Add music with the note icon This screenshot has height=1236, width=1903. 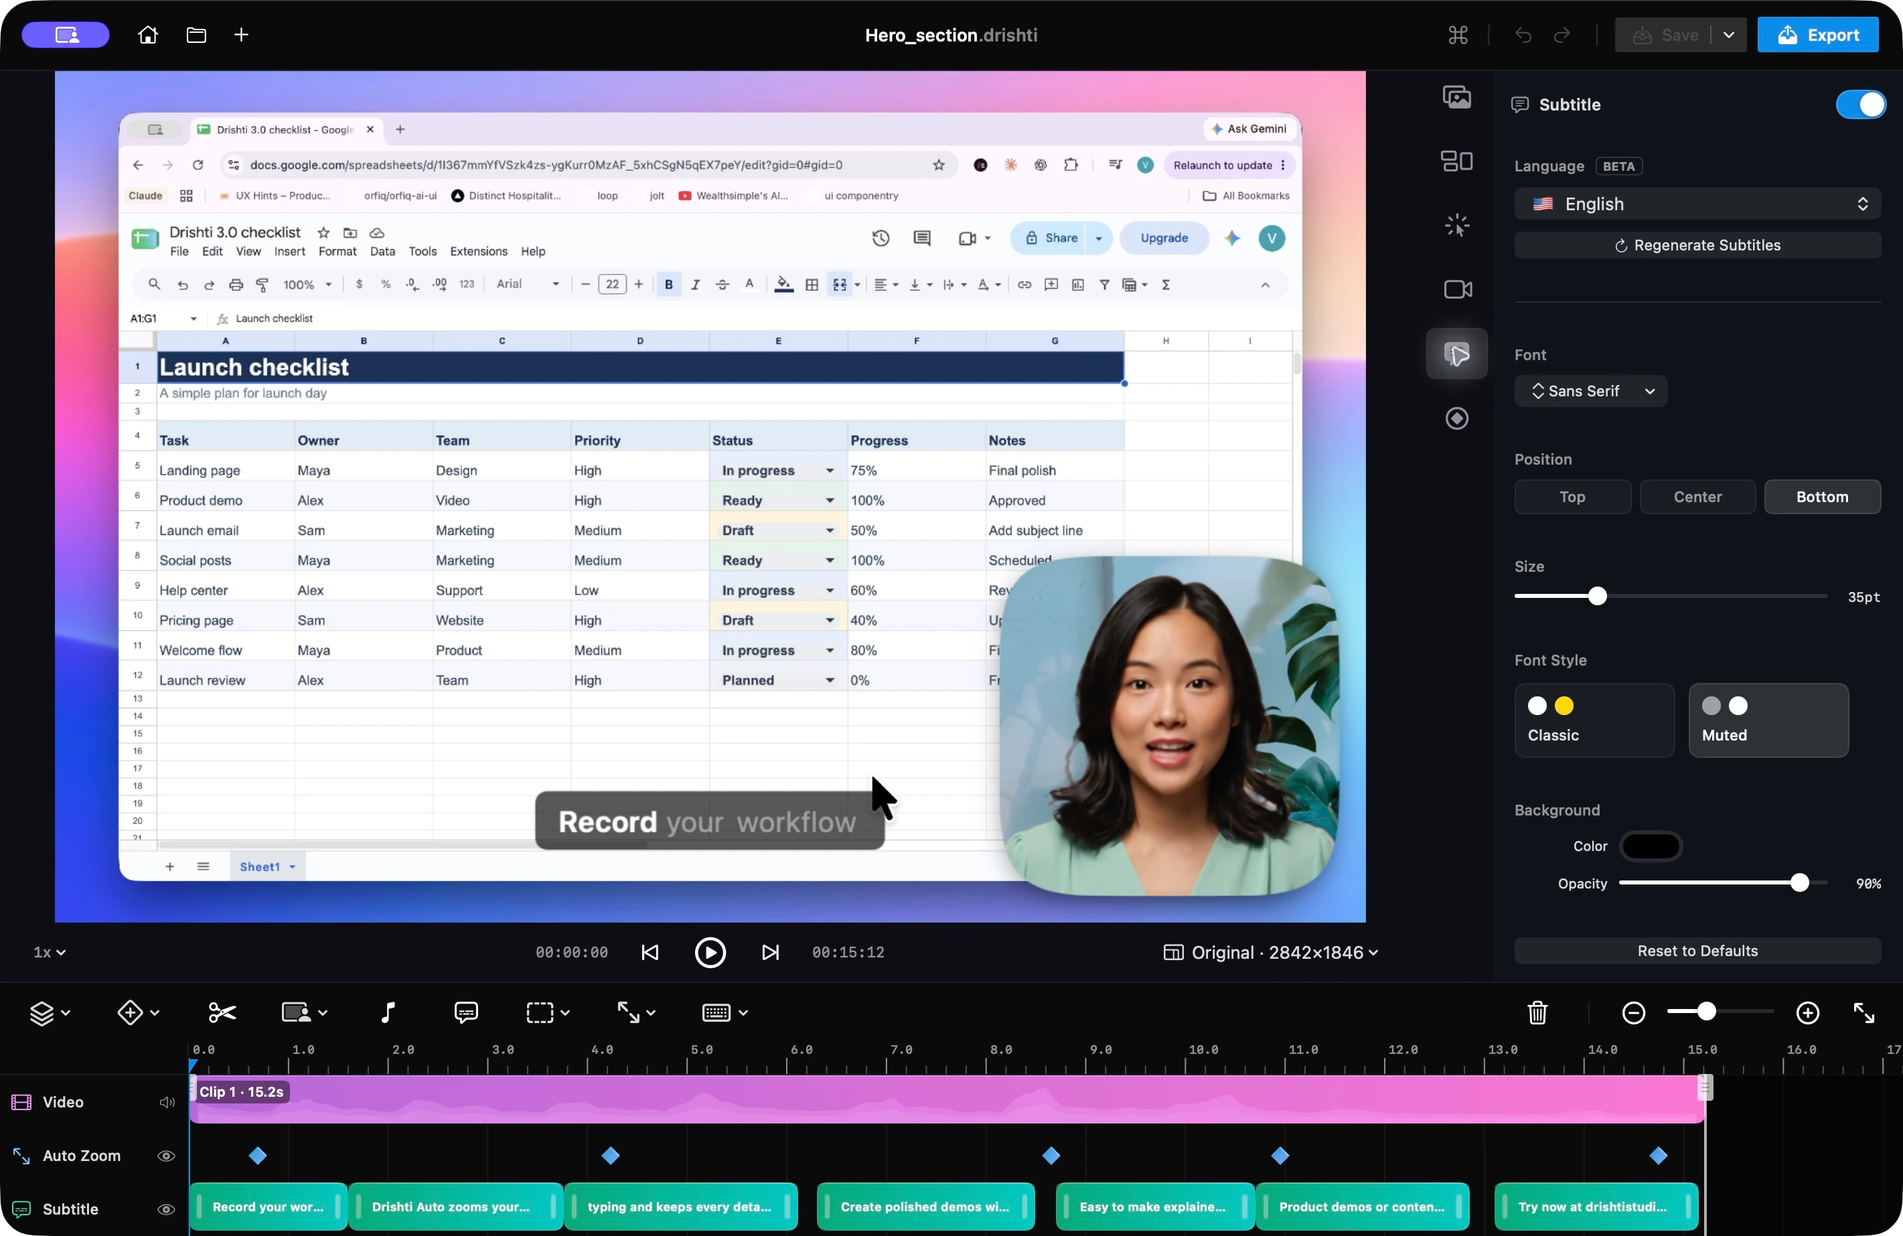pos(388,1012)
